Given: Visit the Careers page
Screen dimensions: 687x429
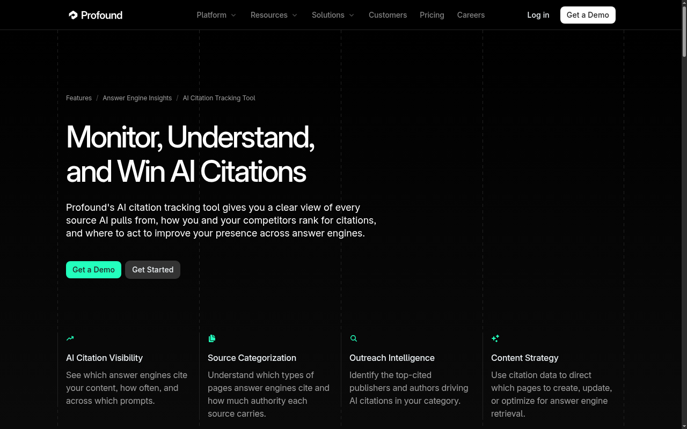Looking at the screenshot, I should (471, 15).
